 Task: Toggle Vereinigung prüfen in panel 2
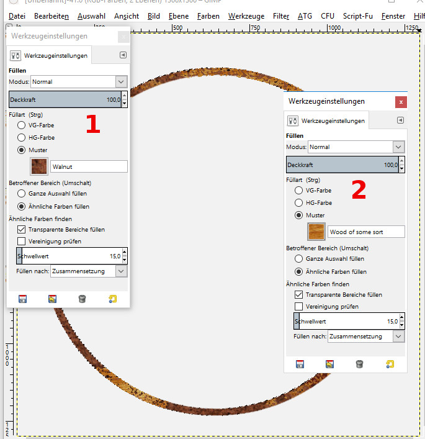pos(298,307)
